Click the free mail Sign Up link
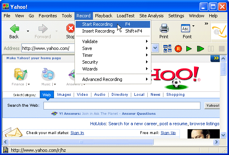 point(168,133)
